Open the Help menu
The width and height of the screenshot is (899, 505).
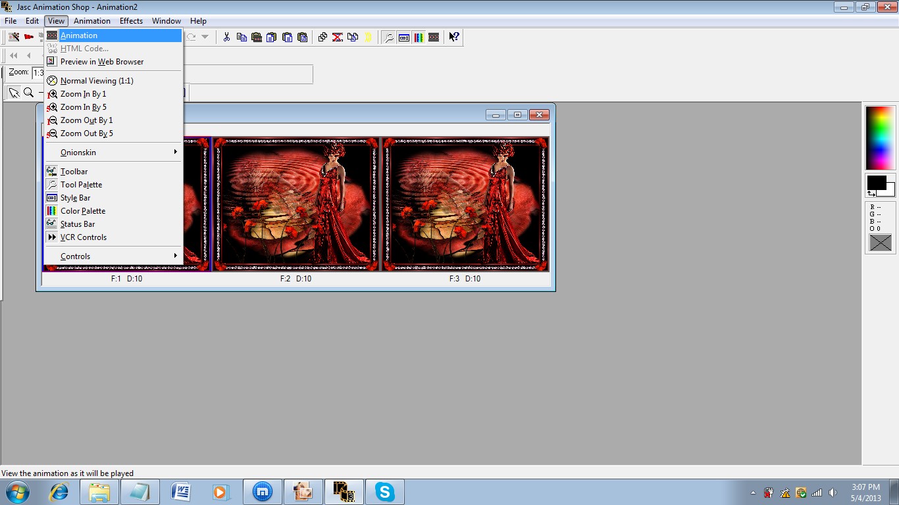click(198, 21)
